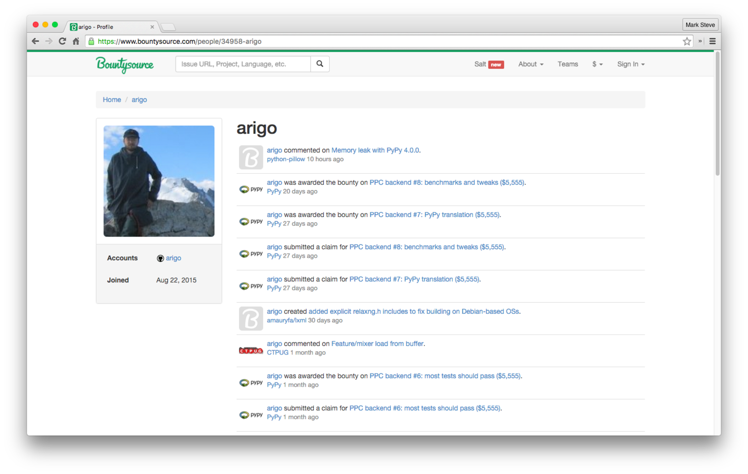Click the GitHub icon beside arigo account
The height and width of the screenshot is (474, 748).
(x=160, y=258)
